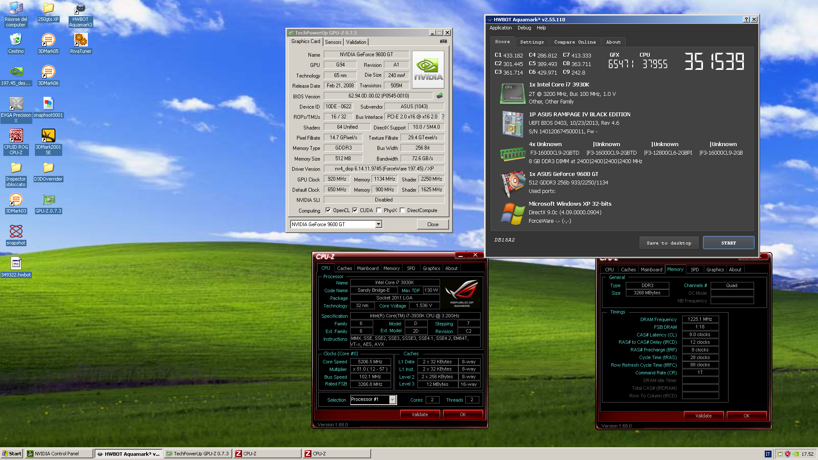Screen dimensions: 818x460
Task: Click the GPU Name field in GPU-Z
Action: tap(366, 55)
